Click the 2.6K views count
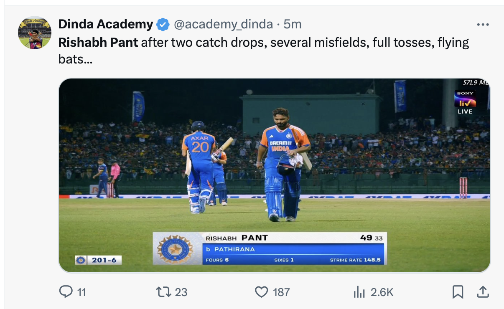 click(382, 292)
